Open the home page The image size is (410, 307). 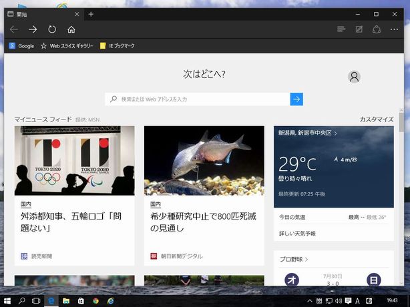71,29
